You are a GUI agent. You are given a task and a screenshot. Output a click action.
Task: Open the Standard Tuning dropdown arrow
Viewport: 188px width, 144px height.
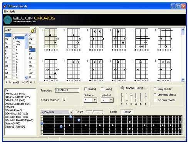(145, 88)
